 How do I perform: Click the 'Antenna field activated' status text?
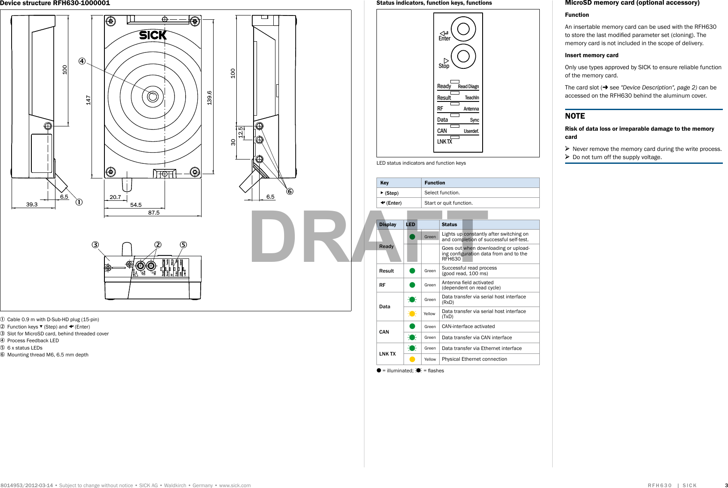point(468,282)
